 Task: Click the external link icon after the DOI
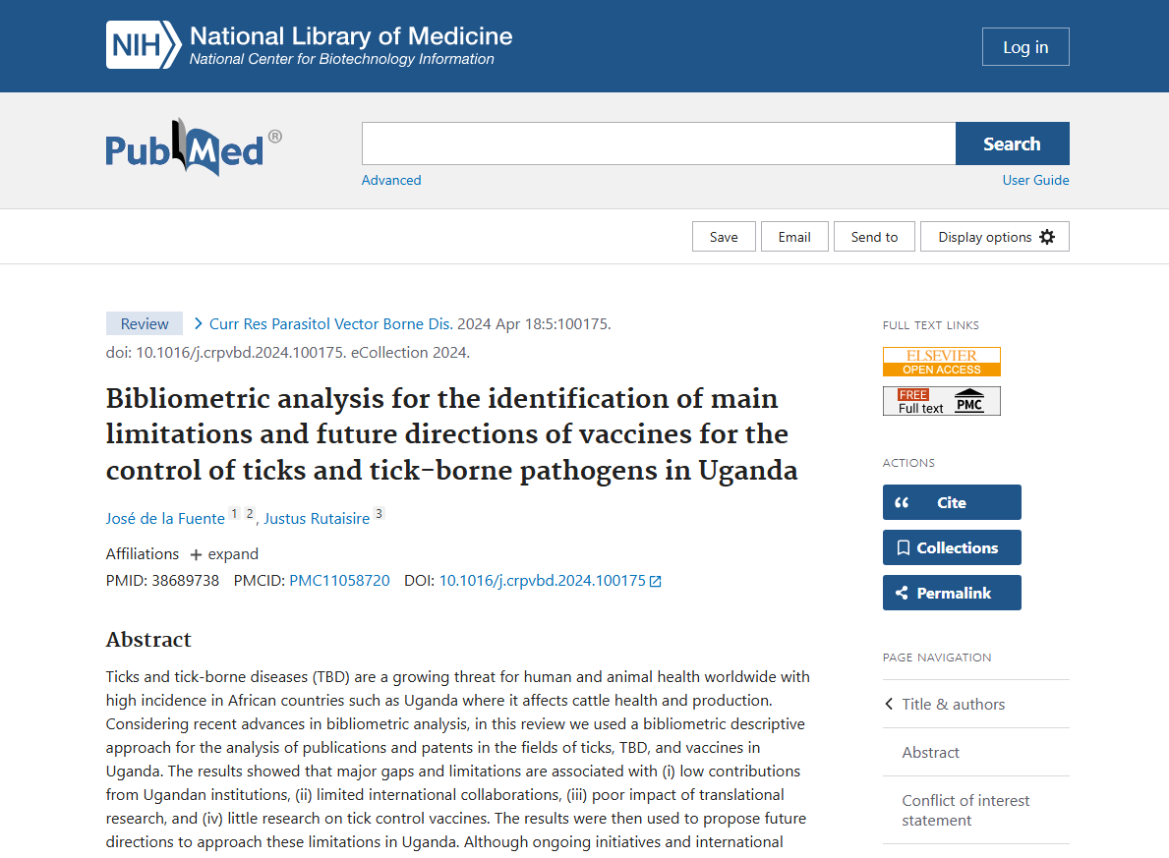[x=656, y=582]
